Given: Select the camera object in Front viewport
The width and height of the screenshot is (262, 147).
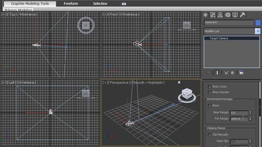Looking at the screenshot, I should tap(138, 44).
